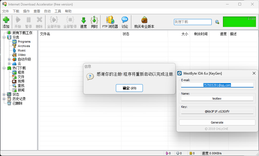This screenshot has width=259, height=156.
Task: Expand the 状态 tree branch
Action: (x=4, y=94)
